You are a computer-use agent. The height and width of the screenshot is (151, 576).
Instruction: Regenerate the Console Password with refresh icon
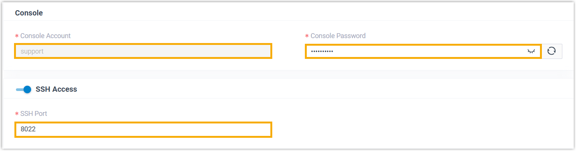point(552,51)
